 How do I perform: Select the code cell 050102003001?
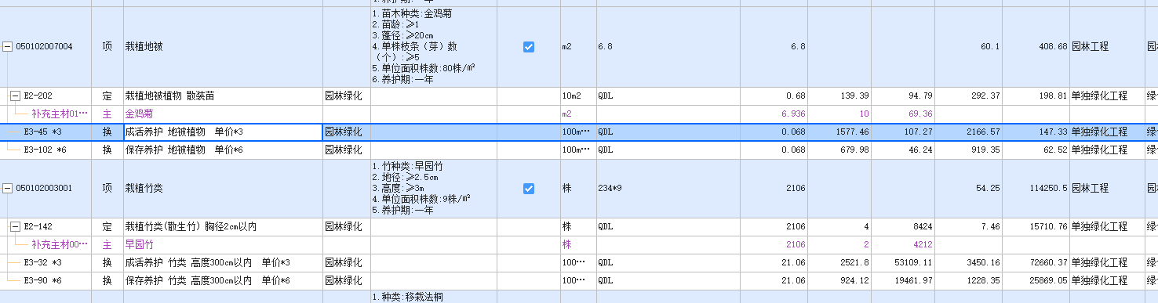44,189
